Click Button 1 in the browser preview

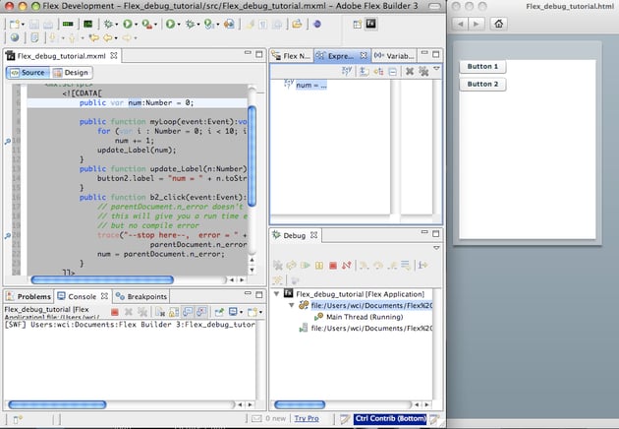coord(481,67)
